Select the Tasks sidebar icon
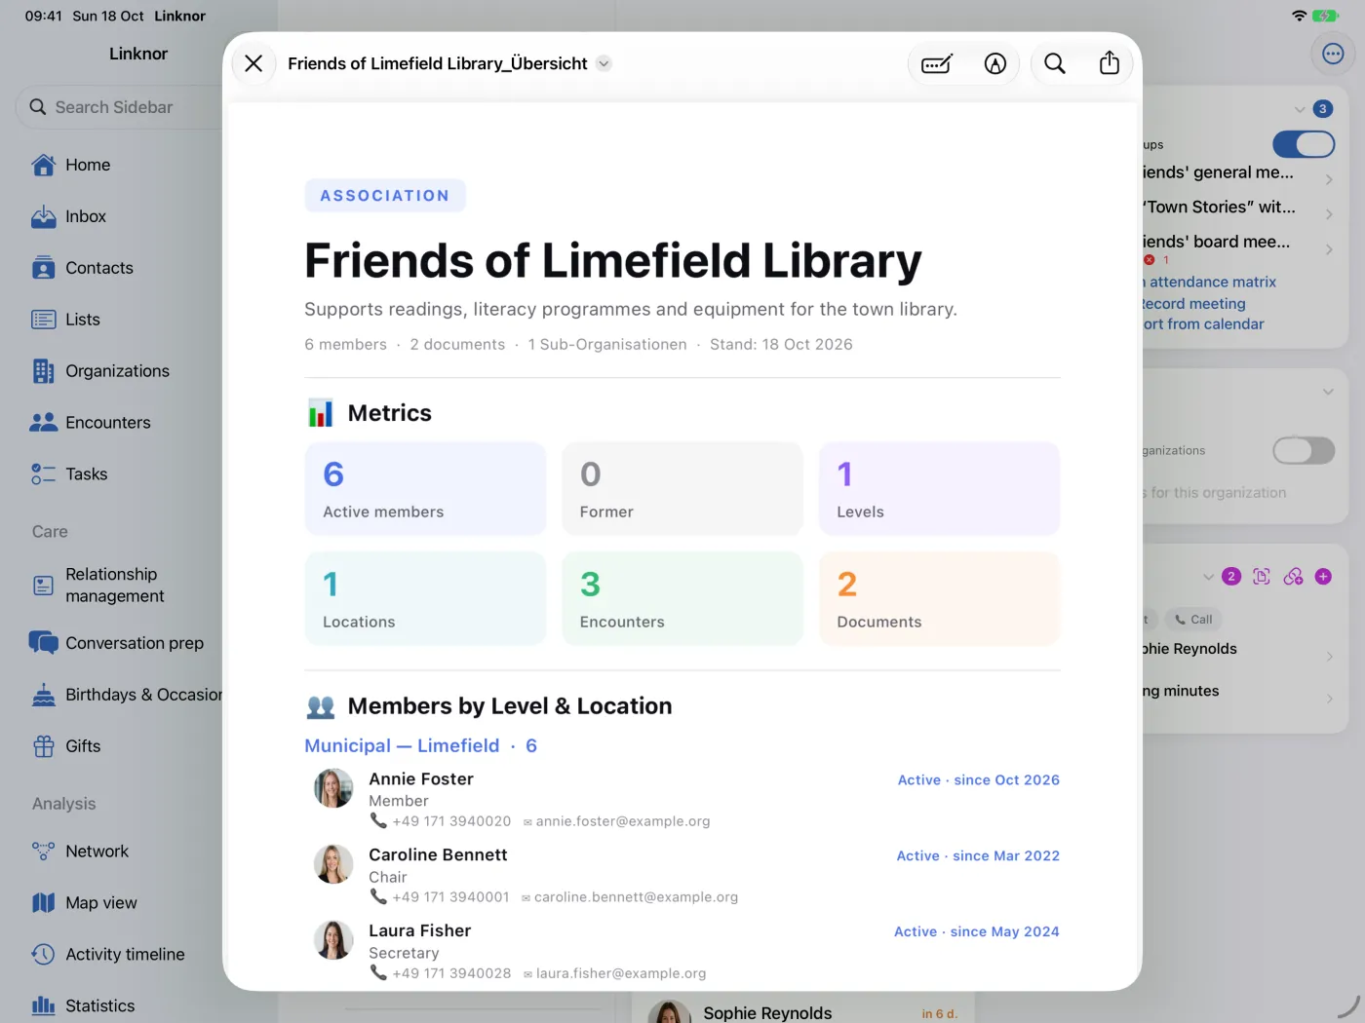Viewport: 1365px width, 1023px height. coord(43,474)
